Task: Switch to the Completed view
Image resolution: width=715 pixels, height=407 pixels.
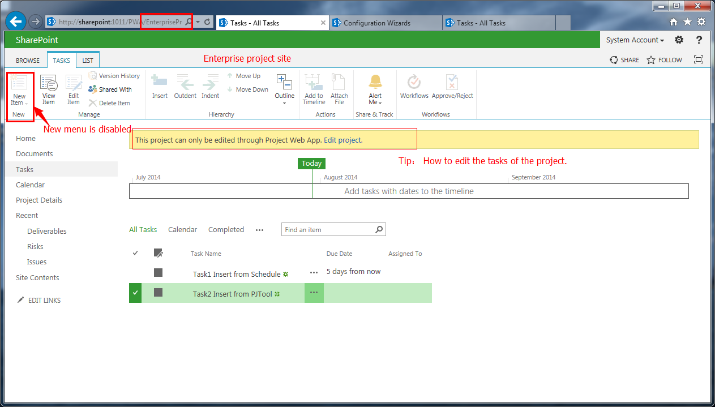Action: pyautogui.click(x=226, y=230)
